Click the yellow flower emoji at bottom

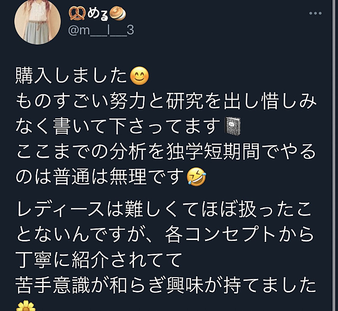coord(26,306)
